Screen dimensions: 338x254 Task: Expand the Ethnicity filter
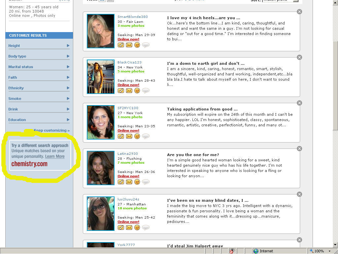pyautogui.click(x=39, y=88)
